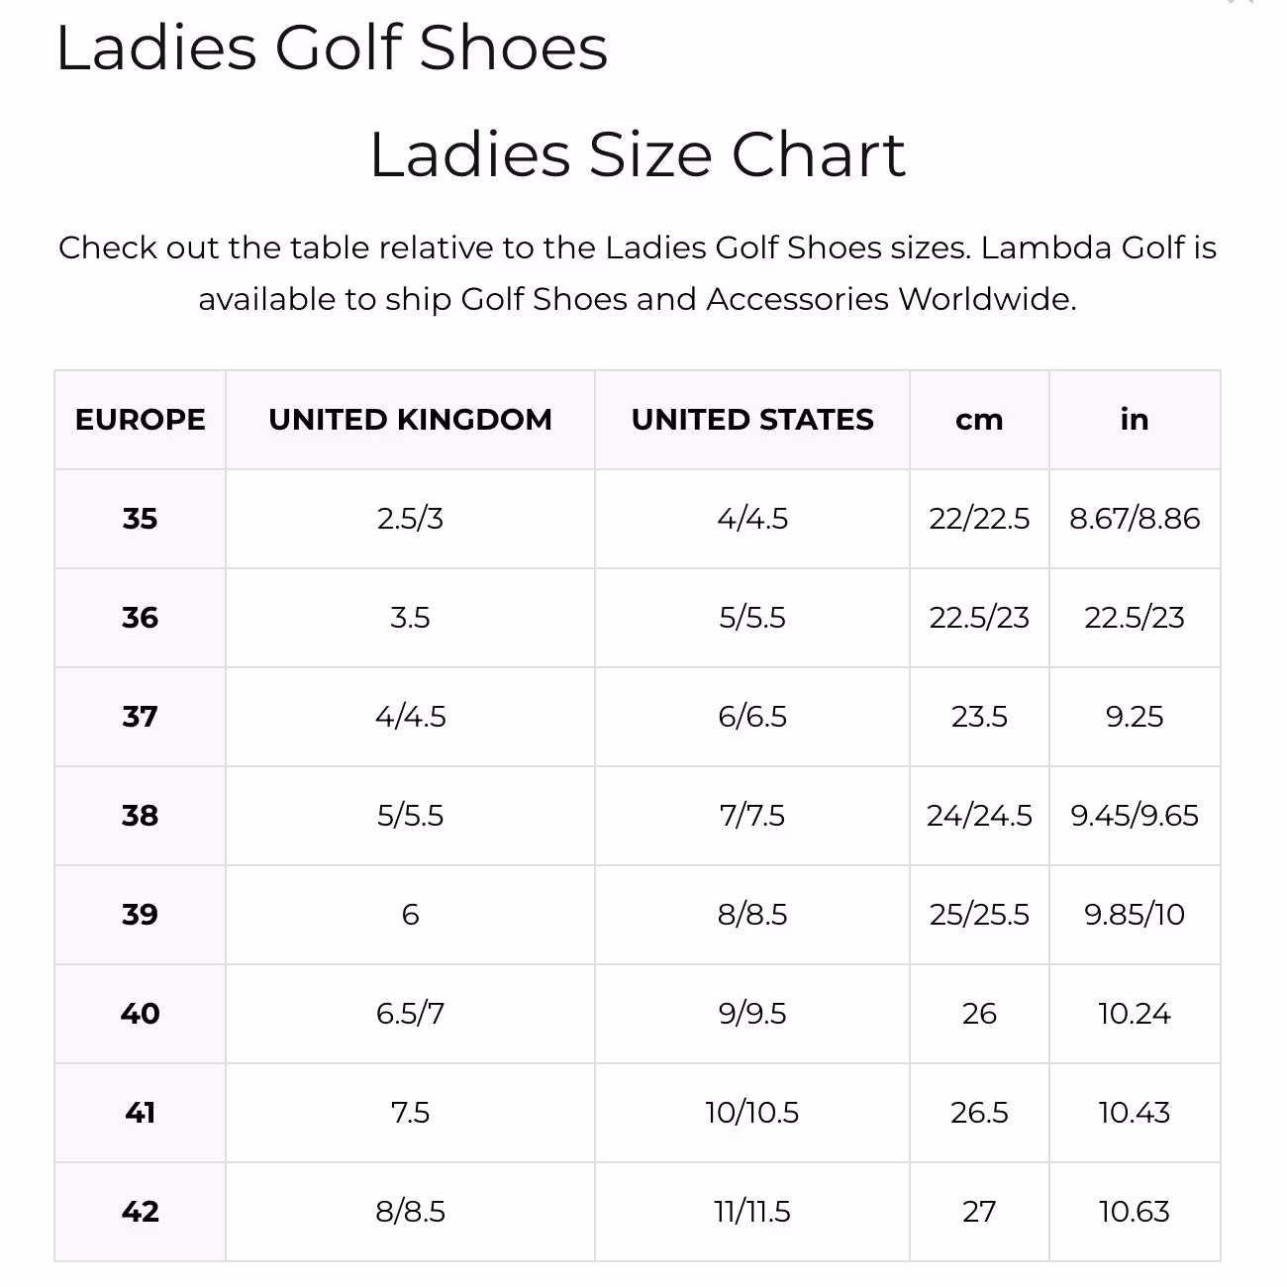Click the 10.24 inches cell
The height and width of the screenshot is (1287, 1287).
click(x=1135, y=1014)
